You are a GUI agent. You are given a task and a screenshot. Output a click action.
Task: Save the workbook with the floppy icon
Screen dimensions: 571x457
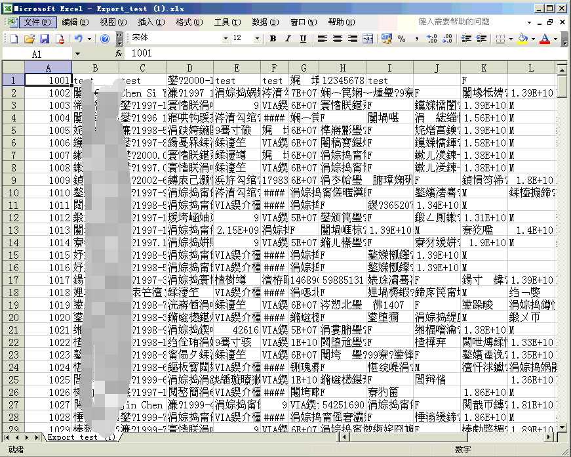[x=45, y=38]
